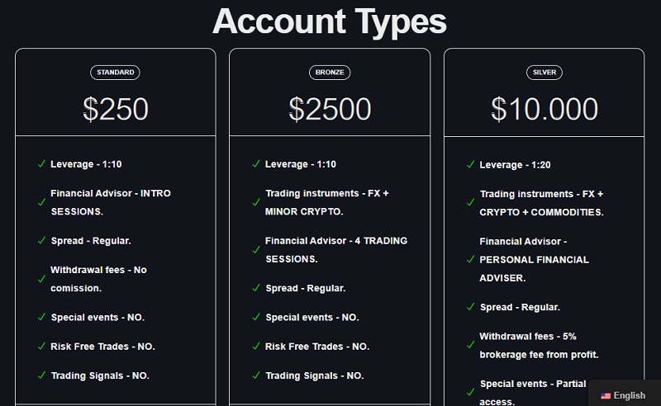The width and height of the screenshot is (661, 406).
Task: Click checkmark beside Silver Personal Financial Adviser
Action: (x=471, y=259)
